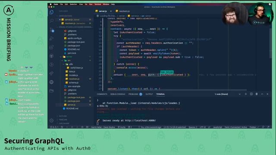276x155 pixels.
Task: Click the line and column status indicator
Action: pyautogui.click(x=175, y=127)
